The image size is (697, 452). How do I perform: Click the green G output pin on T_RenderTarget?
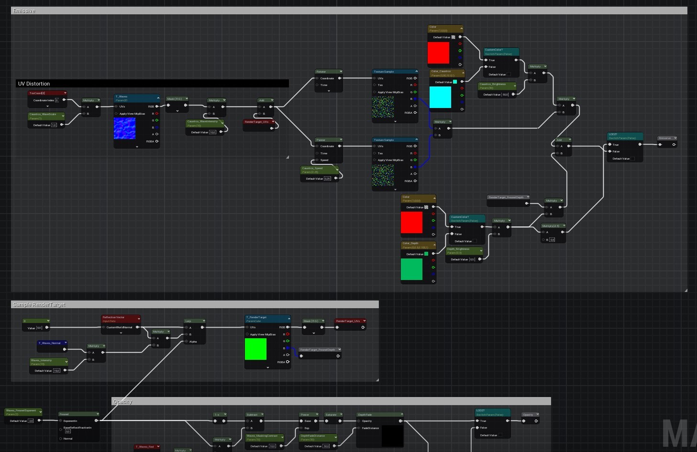(287, 341)
